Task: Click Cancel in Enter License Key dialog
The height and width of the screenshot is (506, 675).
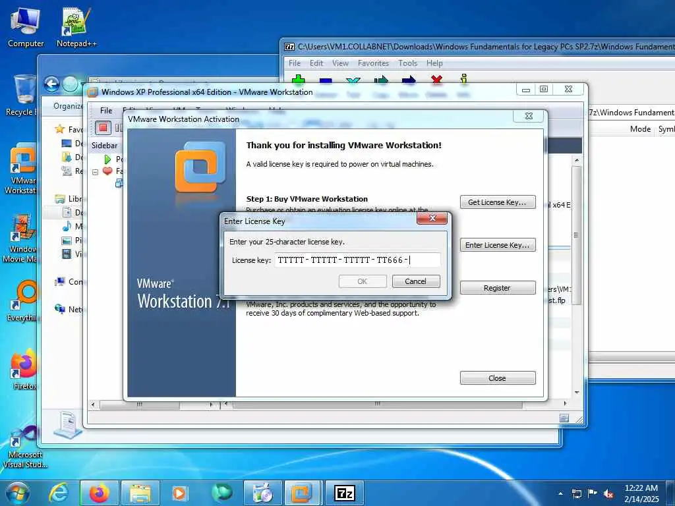Action: pyautogui.click(x=416, y=281)
